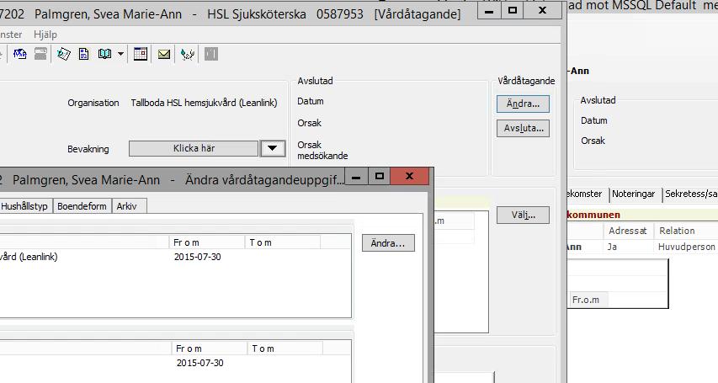Switch to the Hushållstyp tab
This screenshot has height=383, width=718.
tap(25, 206)
